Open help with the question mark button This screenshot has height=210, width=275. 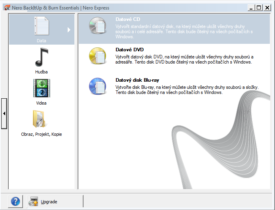[15, 201]
